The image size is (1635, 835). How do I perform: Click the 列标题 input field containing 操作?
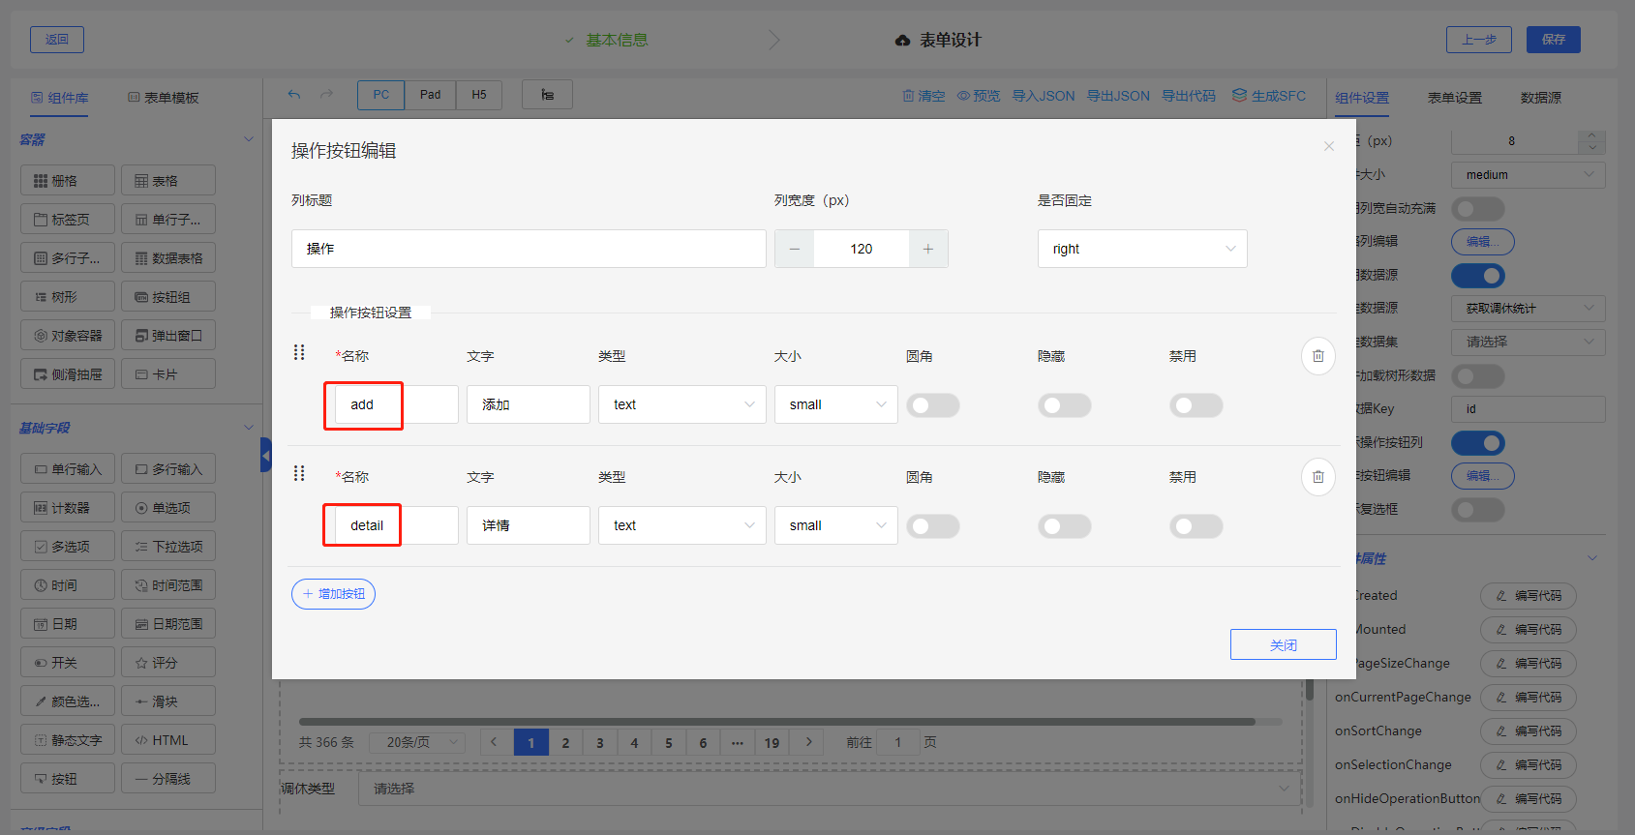(x=528, y=249)
